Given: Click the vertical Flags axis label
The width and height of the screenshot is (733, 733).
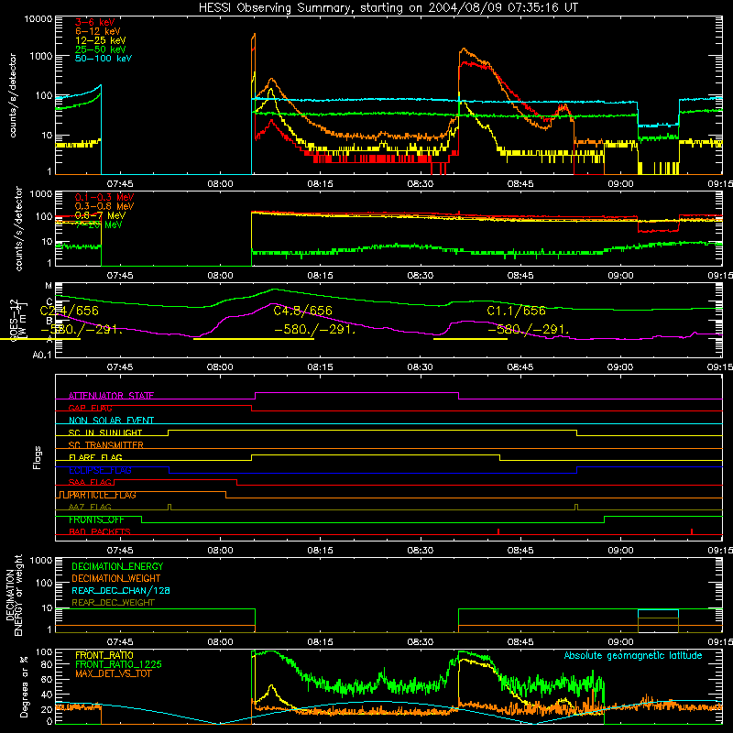Looking at the screenshot, I should 38,457.
